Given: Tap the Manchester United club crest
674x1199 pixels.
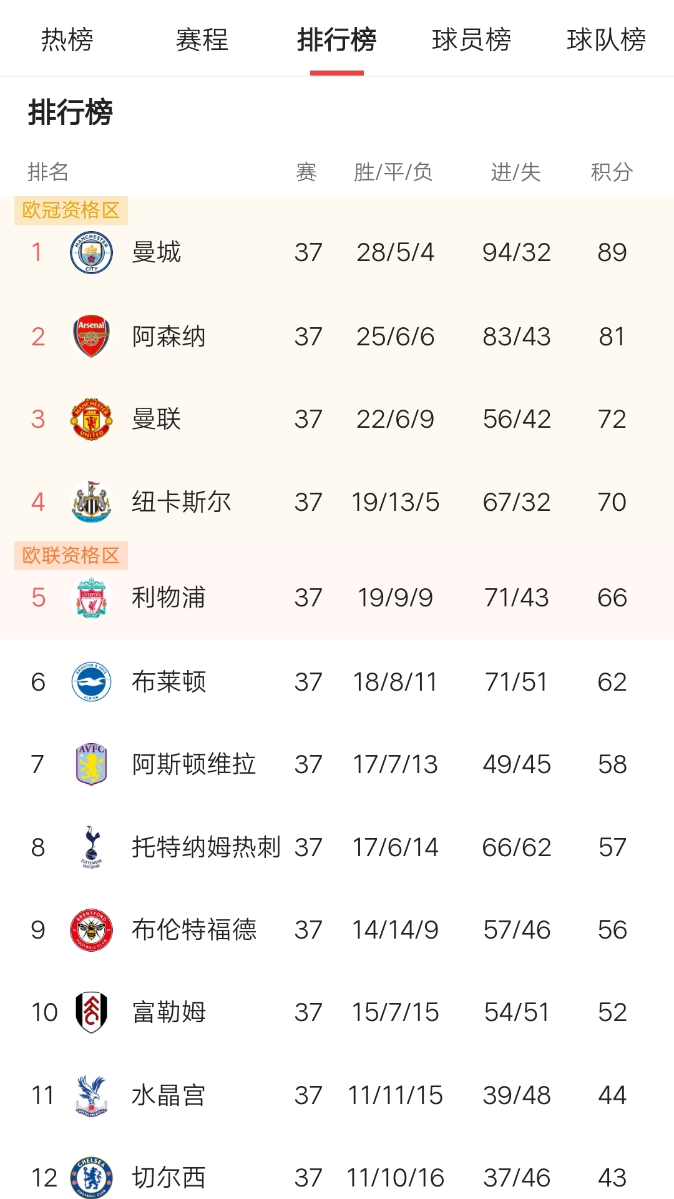Looking at the screenshot, I should tap(91, 419).
